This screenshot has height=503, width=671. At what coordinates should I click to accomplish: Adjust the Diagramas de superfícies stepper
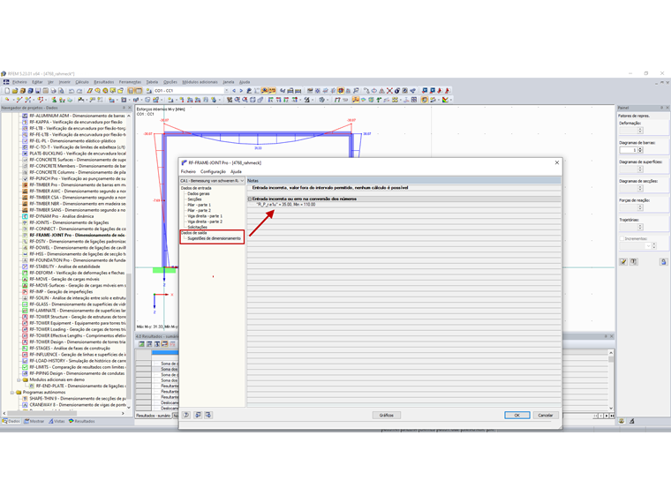[640, 169]
